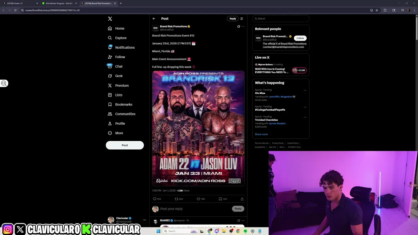Open contact@brandriskpromotions.com link
Image resolution: width=418 pixels, height=235 pixels.
(284, 47)
